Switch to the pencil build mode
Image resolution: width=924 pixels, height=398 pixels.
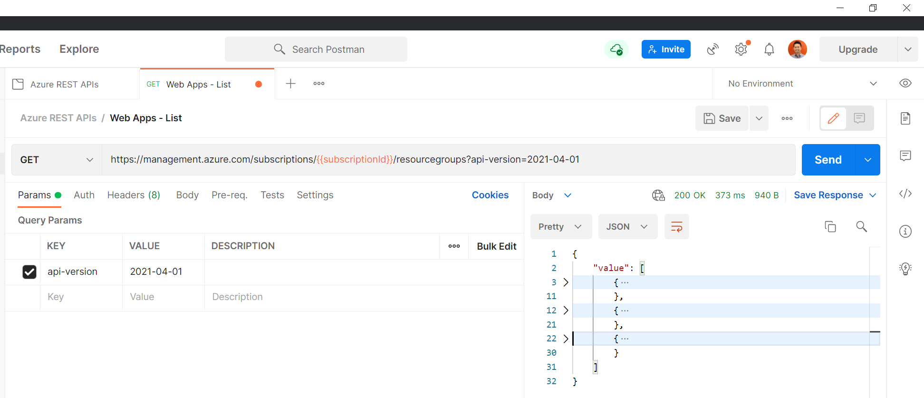point(833,118)
